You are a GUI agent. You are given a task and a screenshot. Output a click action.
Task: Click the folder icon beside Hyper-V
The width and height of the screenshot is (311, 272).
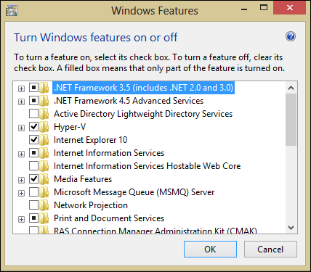coord(44,127)
